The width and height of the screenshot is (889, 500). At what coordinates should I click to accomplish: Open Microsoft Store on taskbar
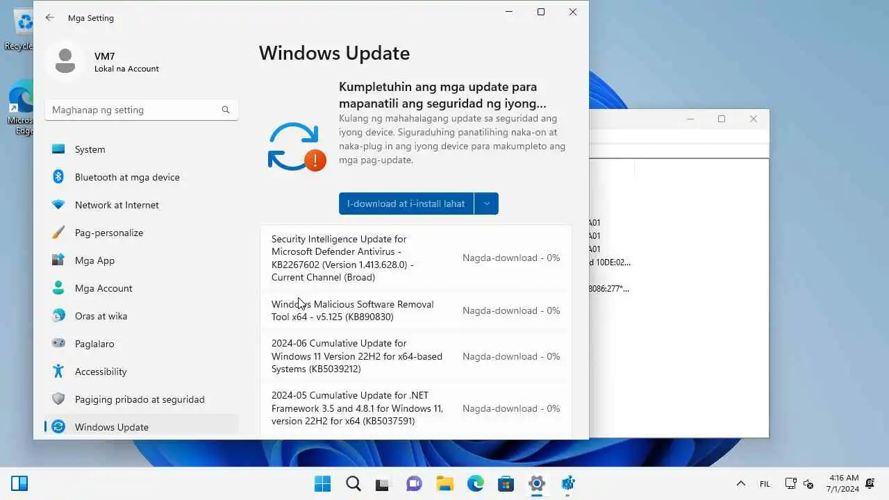(506, 483)
